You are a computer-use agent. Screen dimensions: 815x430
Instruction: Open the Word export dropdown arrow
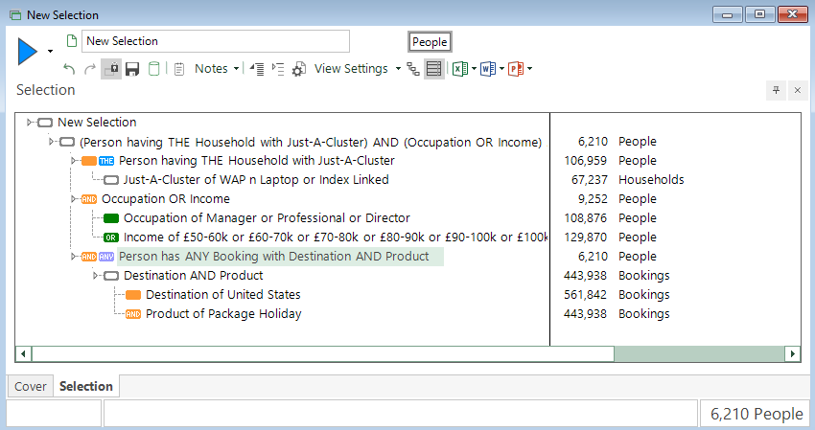click(501, 69)
